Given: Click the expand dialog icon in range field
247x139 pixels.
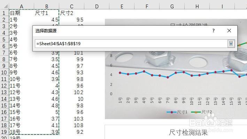Looking at the screenshot, I should click(231, 43).
